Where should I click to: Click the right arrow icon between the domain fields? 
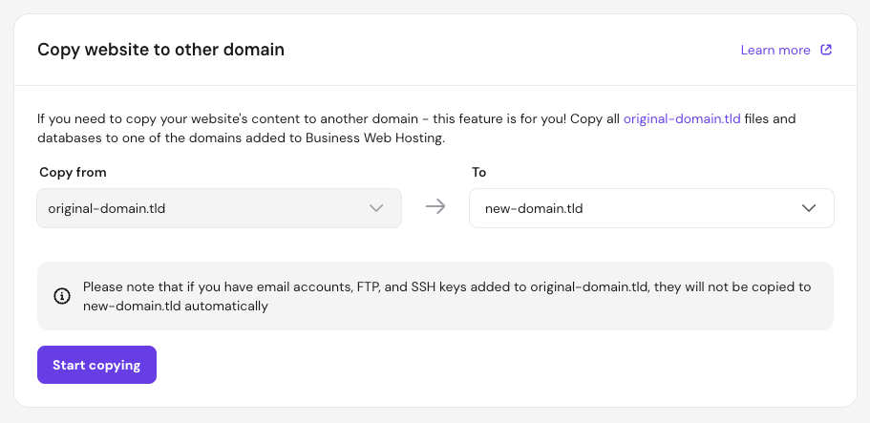[x=435, y=207]
